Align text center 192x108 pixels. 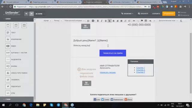pos(113,21)
